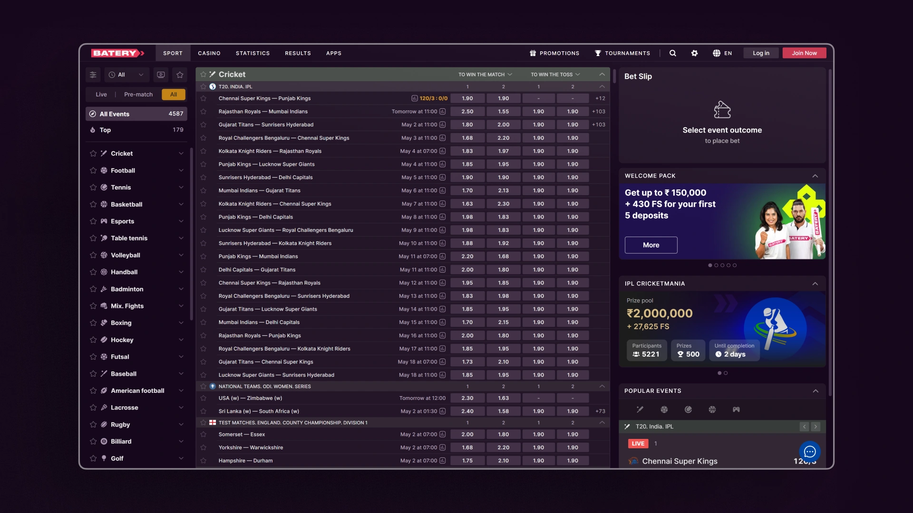Image resolution: width=913 pixels, height=513 pixels.
Task: Expand Volleyball in the sidebar
Action: tap(181, 255)
